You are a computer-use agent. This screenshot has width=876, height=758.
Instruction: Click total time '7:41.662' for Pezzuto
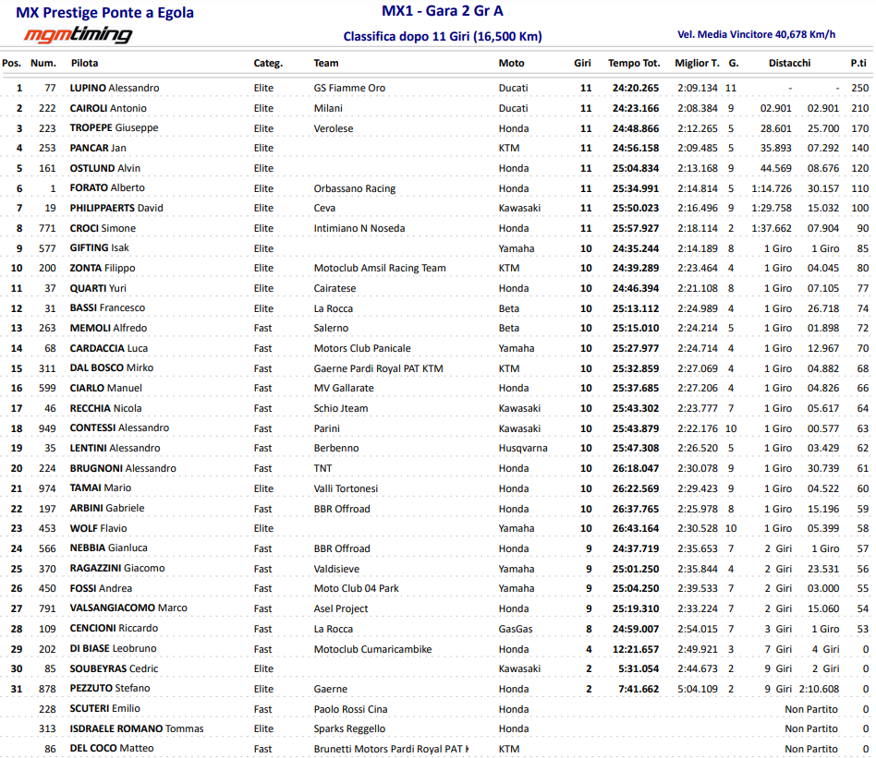click(639, 689)
